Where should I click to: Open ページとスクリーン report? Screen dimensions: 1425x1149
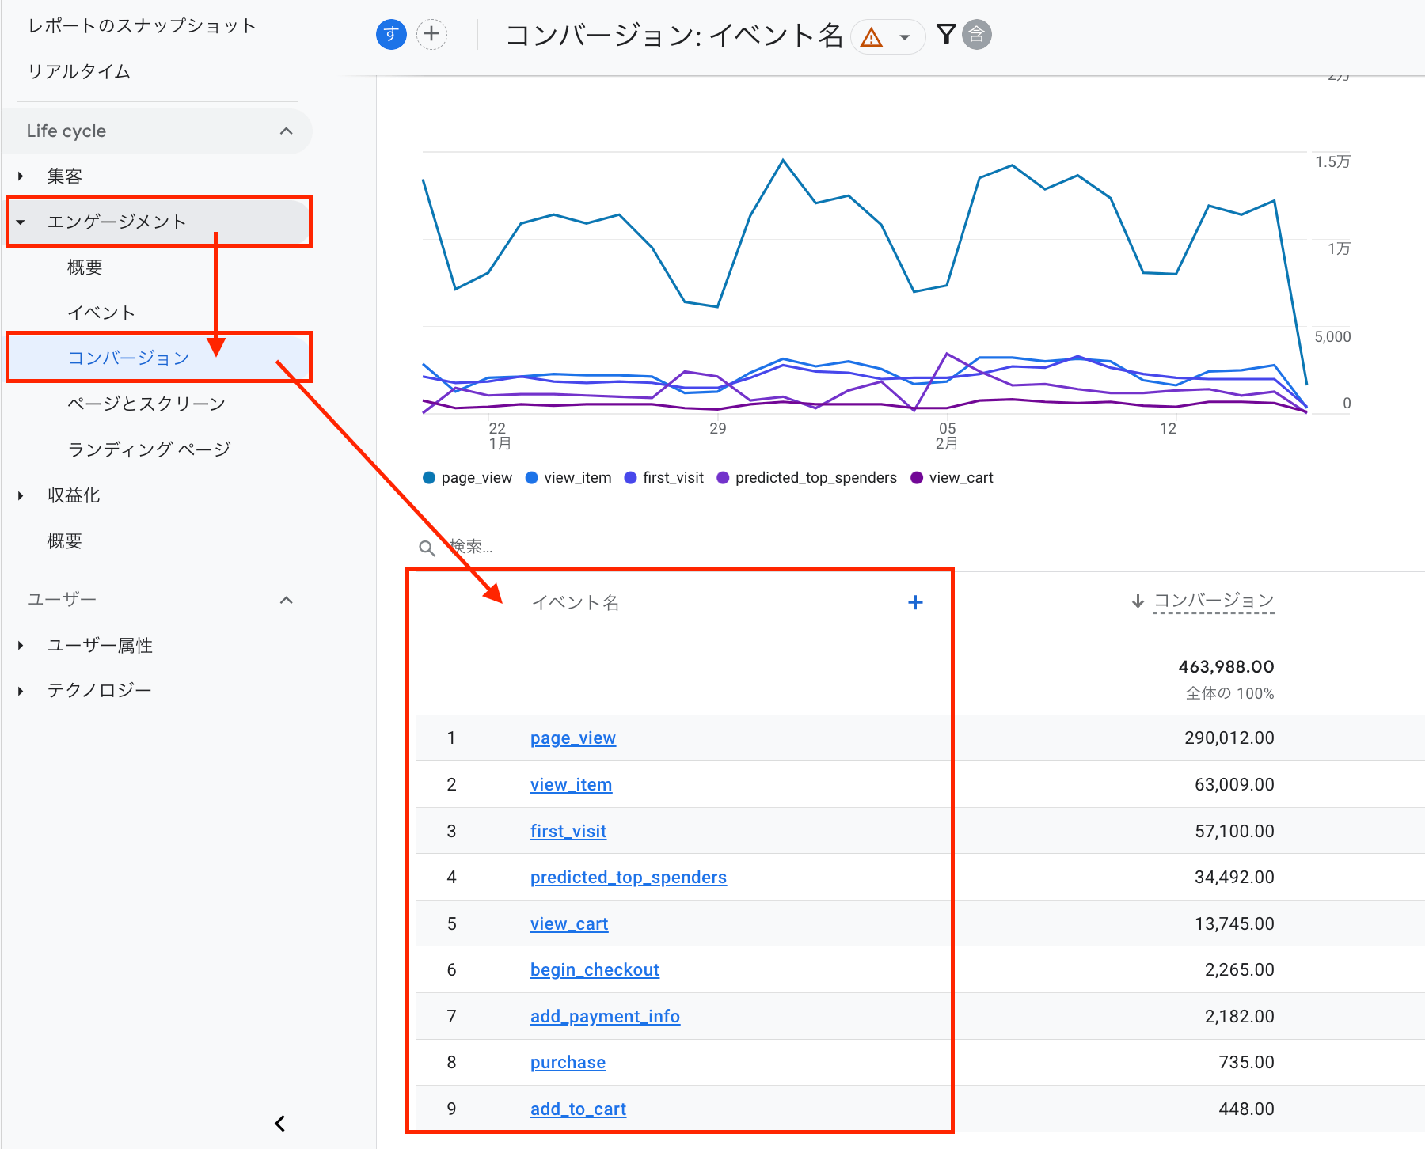pyautogui.click(x=146, y=404)
